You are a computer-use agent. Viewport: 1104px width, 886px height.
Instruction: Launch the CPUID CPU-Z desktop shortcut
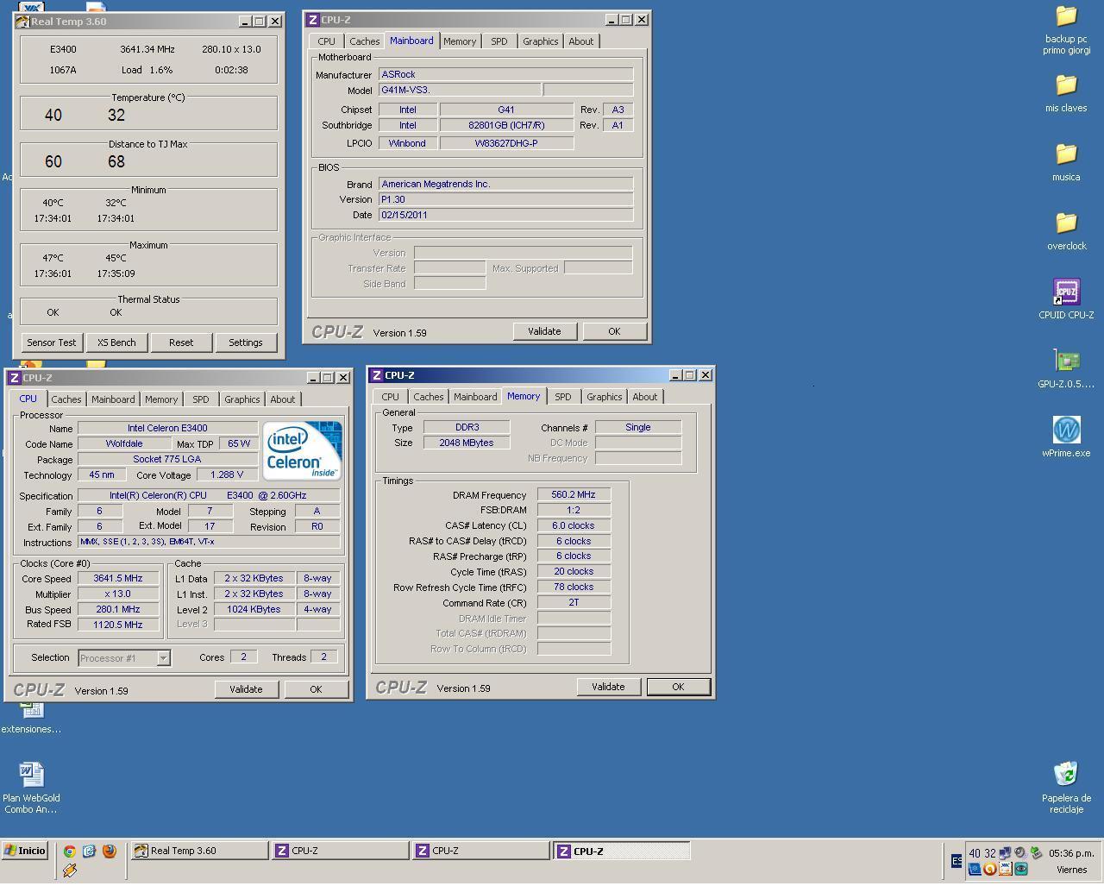pyautogui.click(x=1066, y=298)
